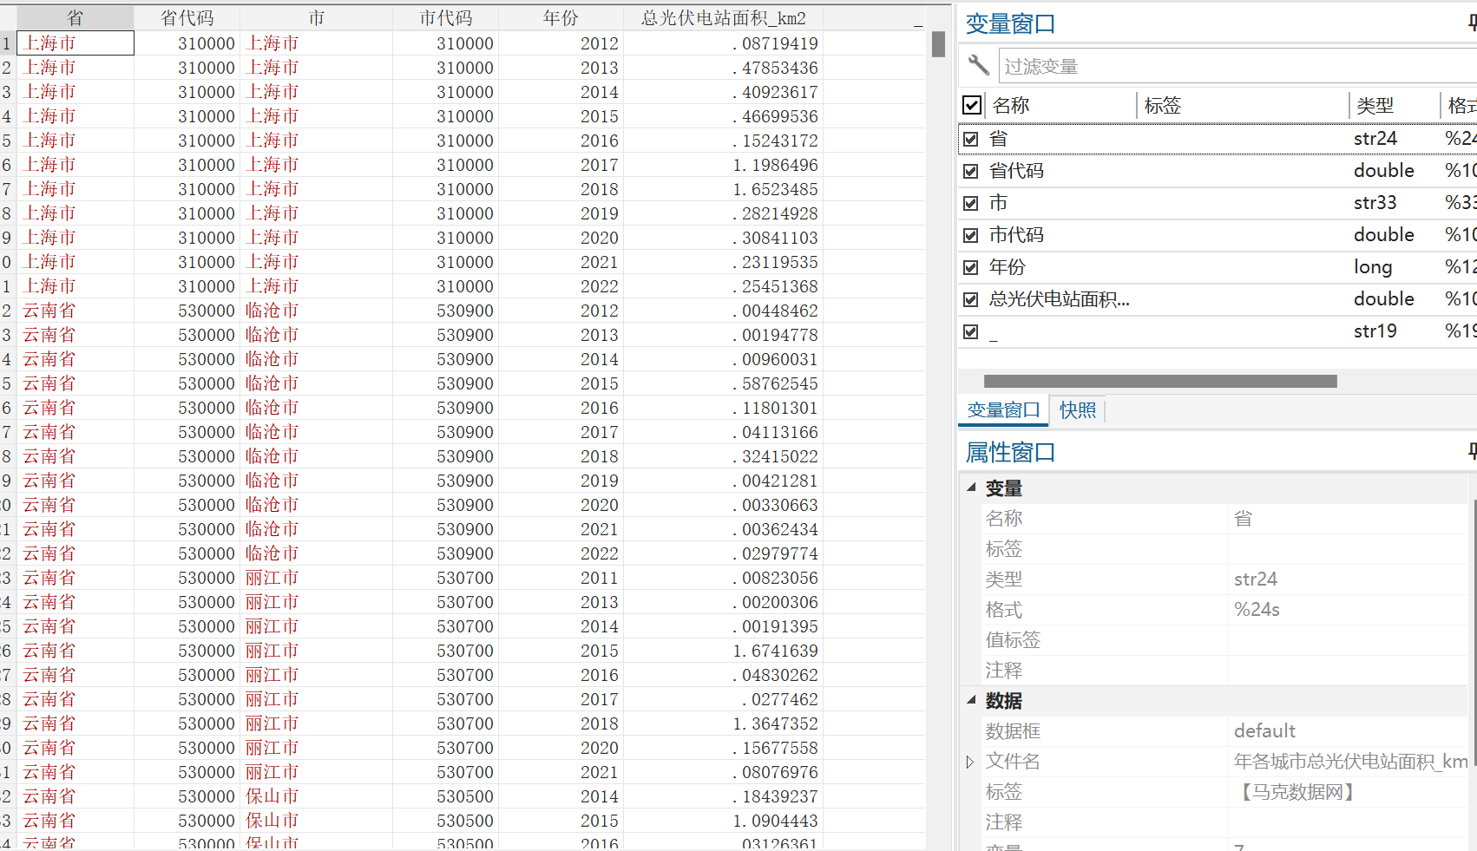The image size is (1477, 851).
Task: Uncheck the 市 variable checkbox
Action: pyautogui.click(x=971, y=203)
